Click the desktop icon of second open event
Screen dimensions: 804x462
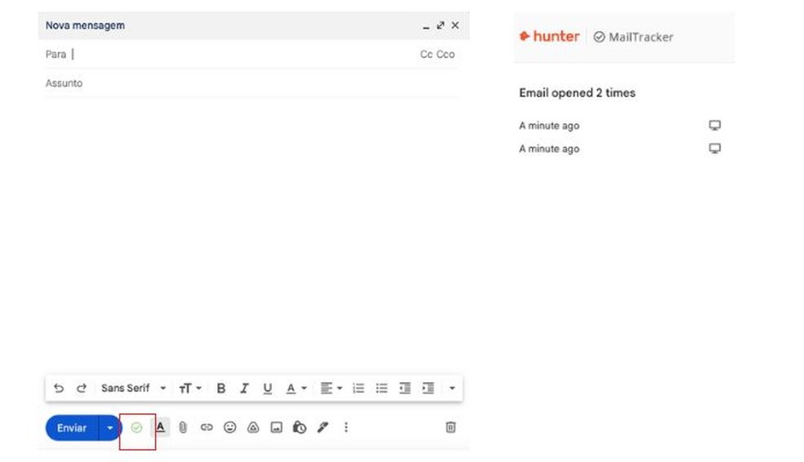(715, 149)
